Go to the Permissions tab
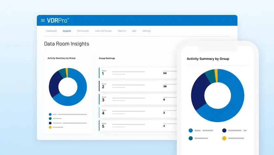The width and height of the screenshot is (274, 155). pos(83,31)
